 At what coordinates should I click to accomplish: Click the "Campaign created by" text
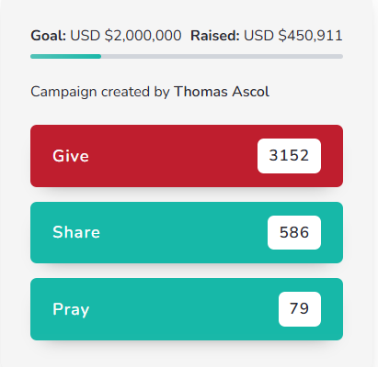[100, 92]
